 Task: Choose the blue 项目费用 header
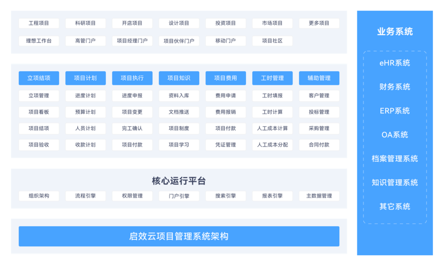(x=226, y=78)
